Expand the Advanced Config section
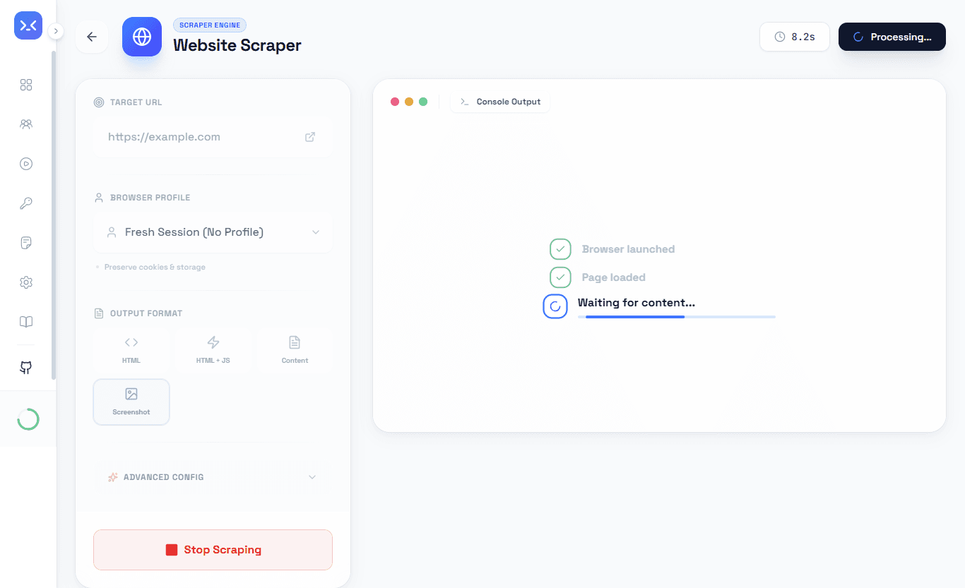 pyautogui.click(x=213, y=477)
